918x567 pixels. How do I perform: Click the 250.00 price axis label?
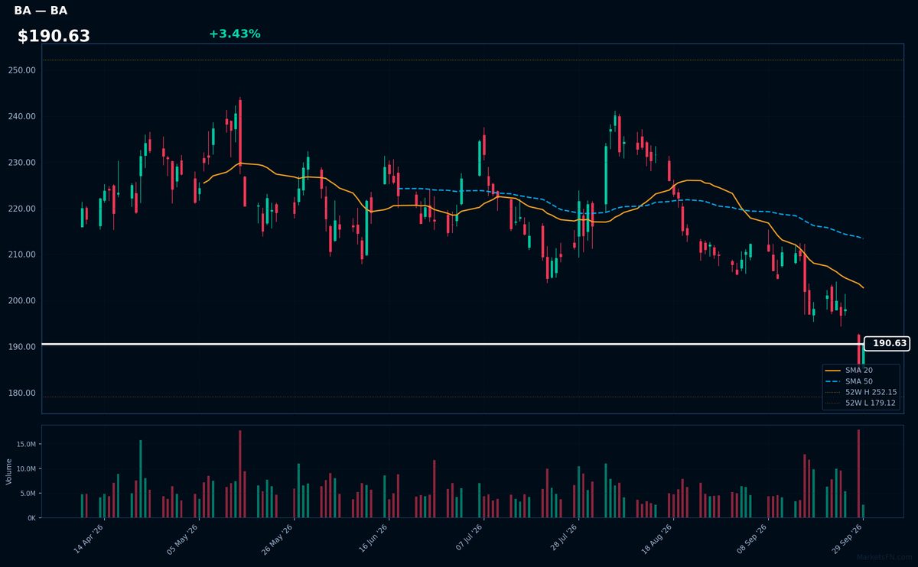click(21, 70)
